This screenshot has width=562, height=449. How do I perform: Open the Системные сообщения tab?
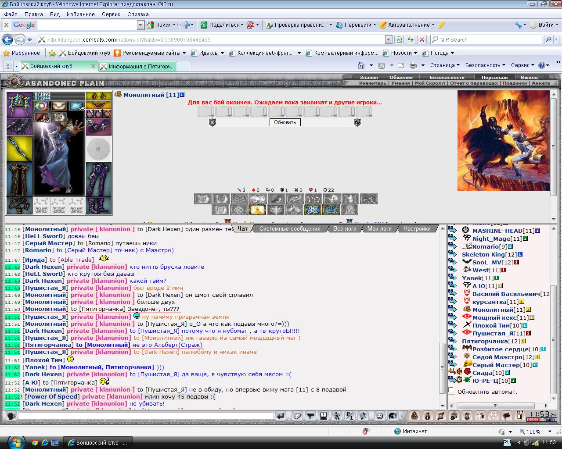[x=290, y=228]
